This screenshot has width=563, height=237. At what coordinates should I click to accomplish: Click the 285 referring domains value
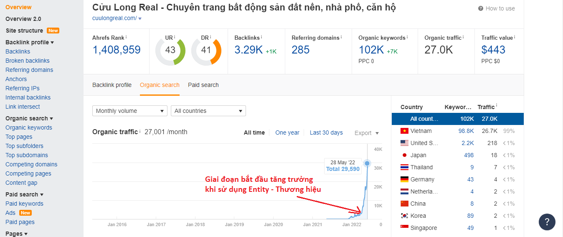click(x=301, y=50)
